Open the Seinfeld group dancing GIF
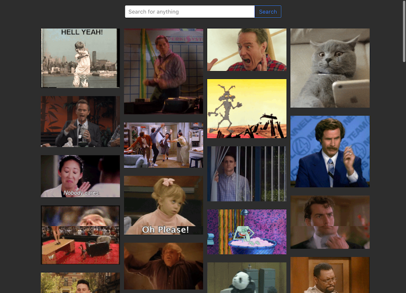The width and height of the screenshot is (406, 293). pyautogui.click(x=163, y=144)
